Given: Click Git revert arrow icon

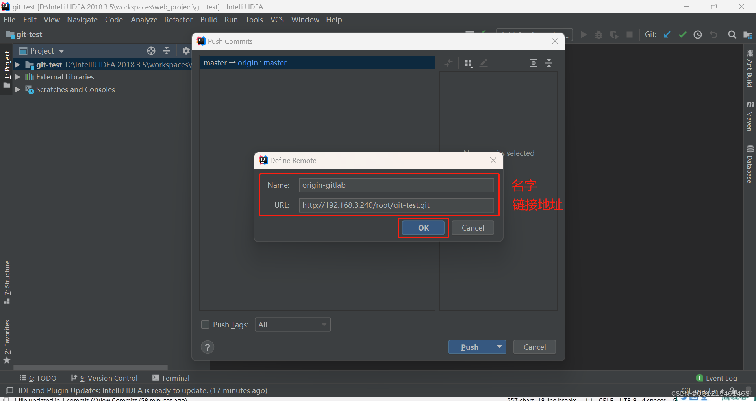Looking at the screenshot, I should (x=713, y=35).
